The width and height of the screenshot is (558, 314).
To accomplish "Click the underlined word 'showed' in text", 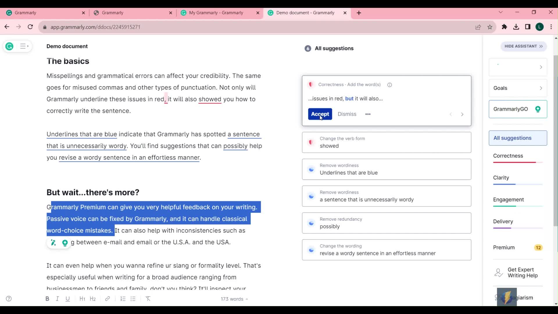I will coord(210,99).
